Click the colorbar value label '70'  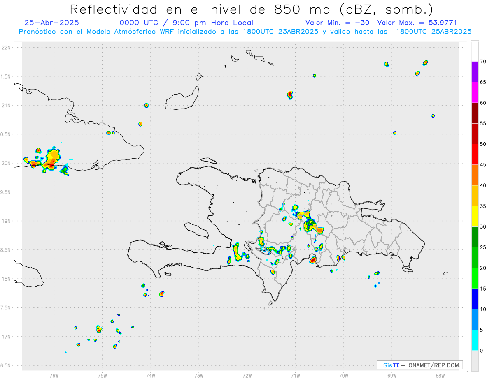483,62
